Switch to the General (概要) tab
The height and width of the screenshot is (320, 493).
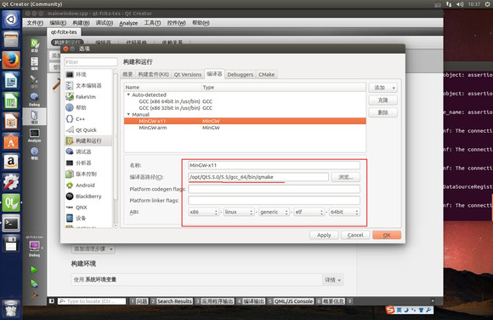pyautogui.click(x=127, y=74)
